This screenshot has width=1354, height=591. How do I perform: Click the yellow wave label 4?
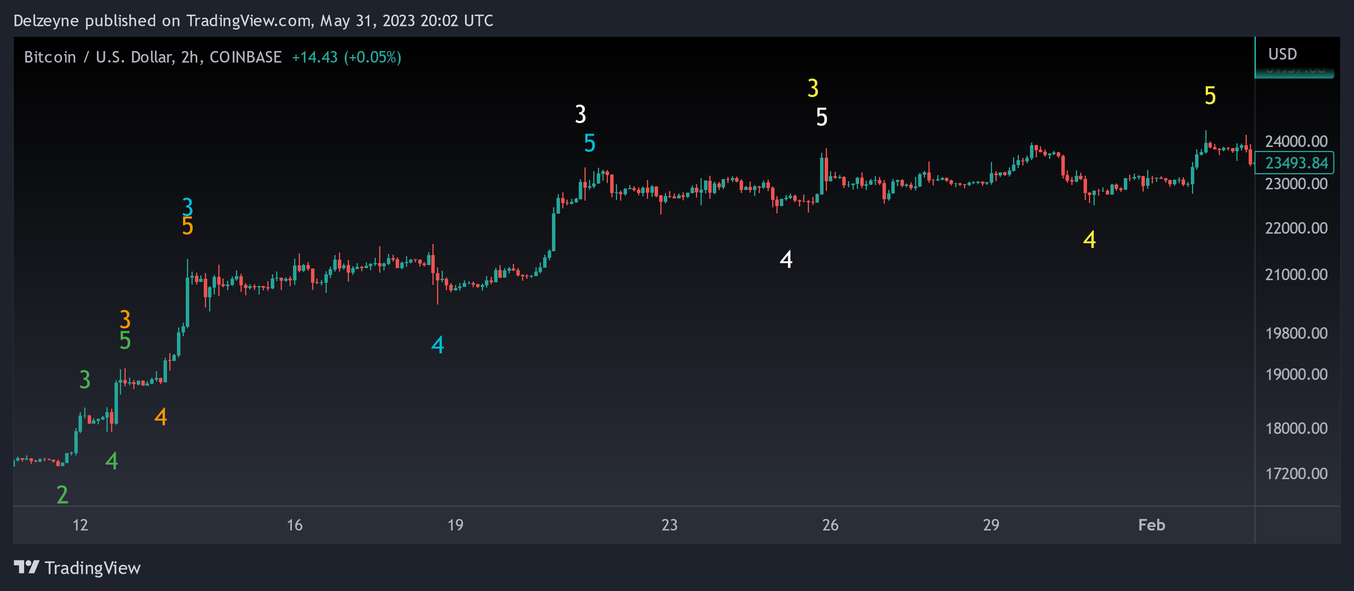tap(1090, 239)
